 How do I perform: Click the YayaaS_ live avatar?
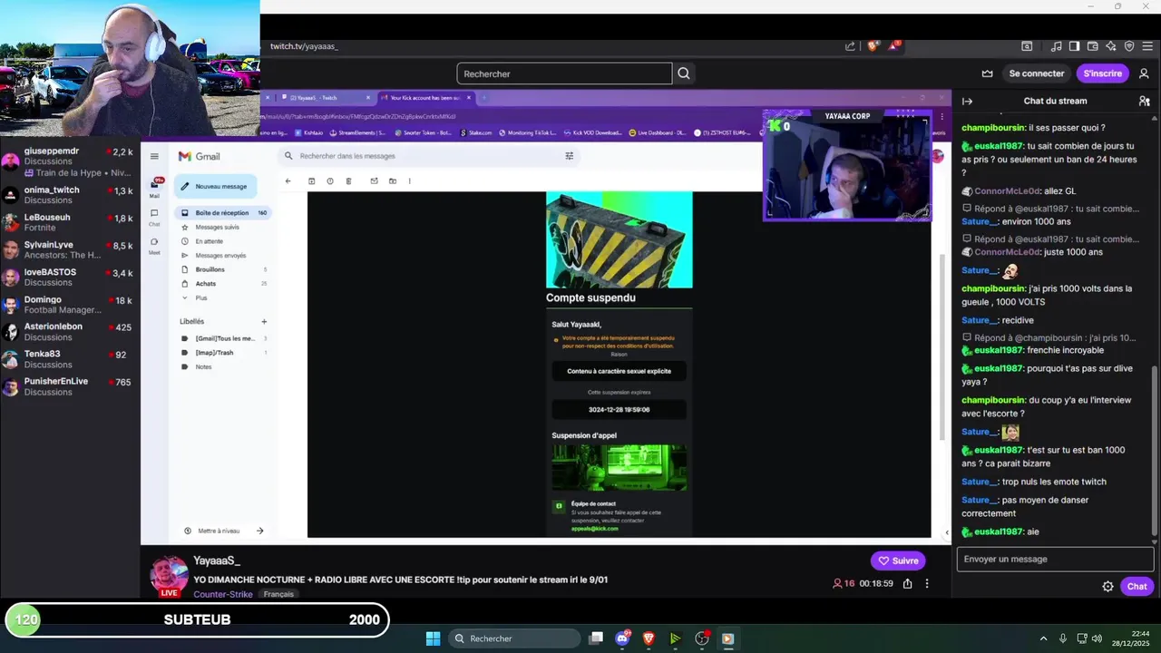click(x=169, y=575)
